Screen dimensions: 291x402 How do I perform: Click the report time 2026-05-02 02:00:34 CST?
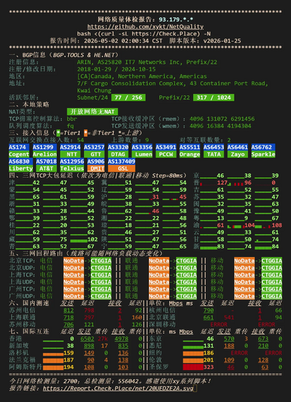tap(123, 41)
